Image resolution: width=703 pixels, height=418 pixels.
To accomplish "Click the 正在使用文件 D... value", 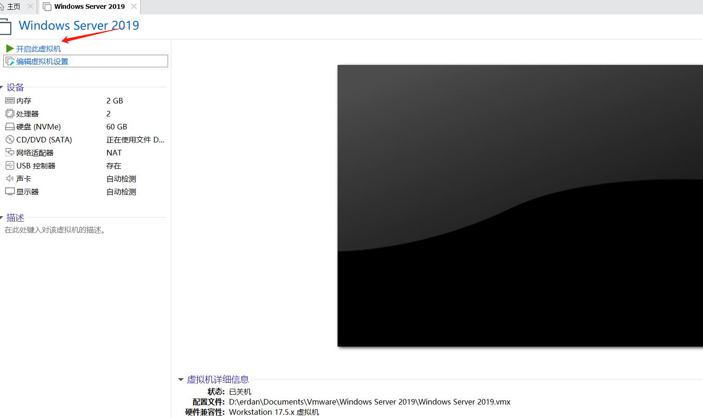I will point(135,140).
